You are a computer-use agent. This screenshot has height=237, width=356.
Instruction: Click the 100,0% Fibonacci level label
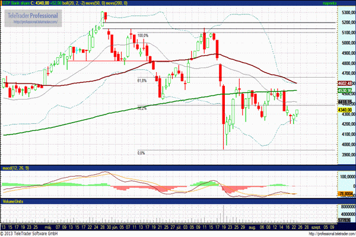tap(142, 36)
